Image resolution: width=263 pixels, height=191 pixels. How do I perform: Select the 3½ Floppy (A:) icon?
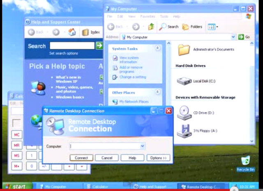pos(184,131)
